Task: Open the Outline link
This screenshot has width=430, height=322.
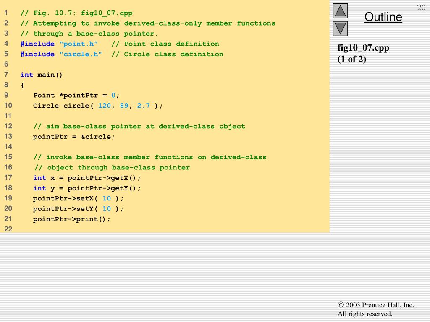Action: 383,17
